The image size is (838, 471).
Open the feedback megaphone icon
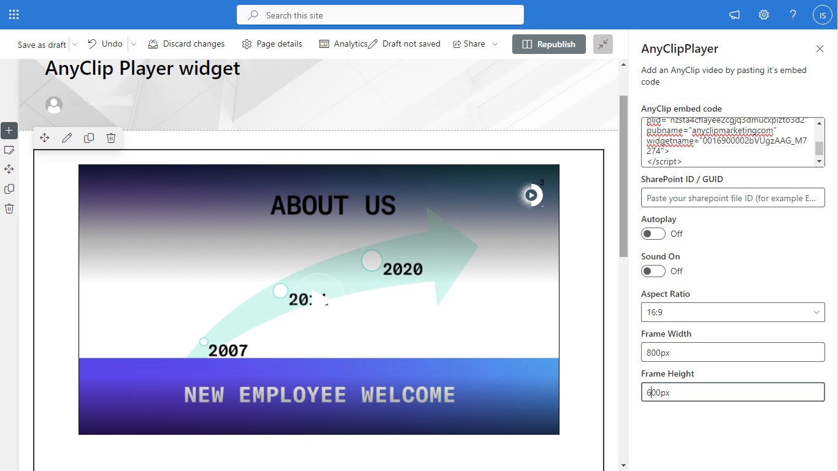click(734, 15)
